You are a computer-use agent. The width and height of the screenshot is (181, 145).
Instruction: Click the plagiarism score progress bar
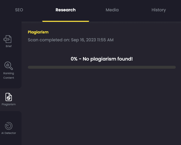[102, 67]
